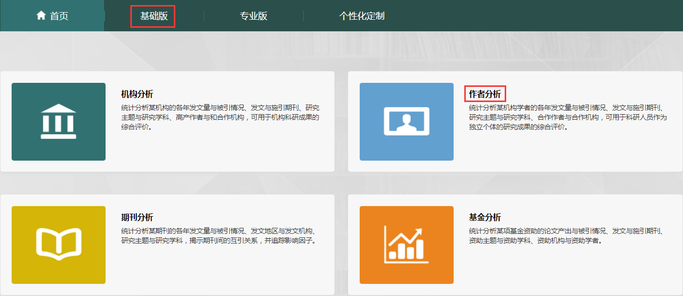Image resolution: width=683 pixels, height=296 pixels.
Task: Click the description text under 基金分析
Action: (x=568, y=236)
